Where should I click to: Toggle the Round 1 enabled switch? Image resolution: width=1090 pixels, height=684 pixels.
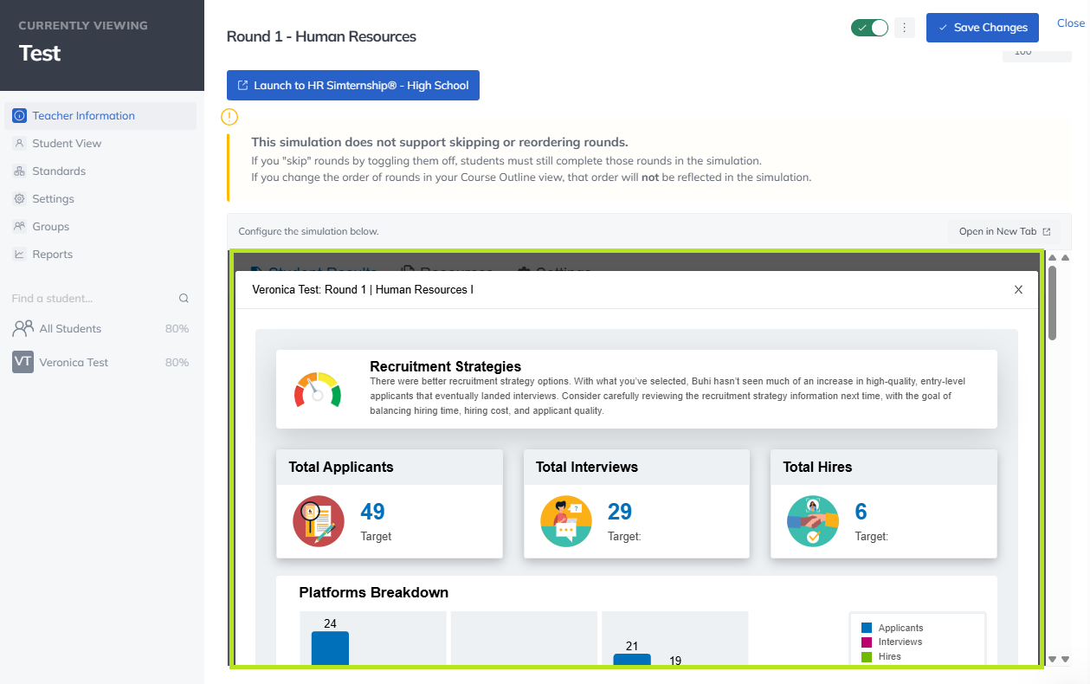click(x=869, y=28)
